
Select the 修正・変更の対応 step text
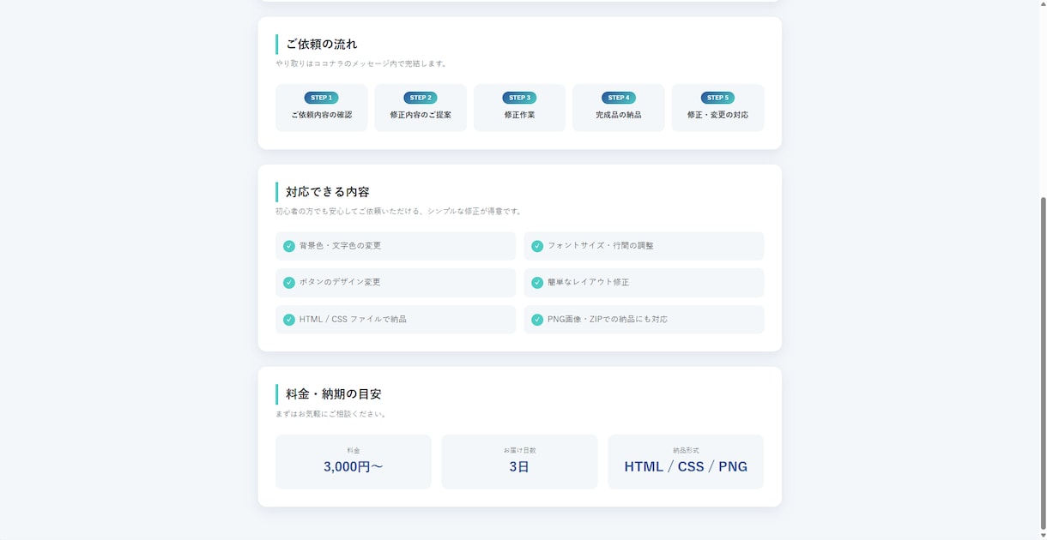717,115
